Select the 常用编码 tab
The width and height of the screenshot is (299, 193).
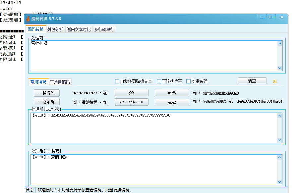(x=37, y=82)
